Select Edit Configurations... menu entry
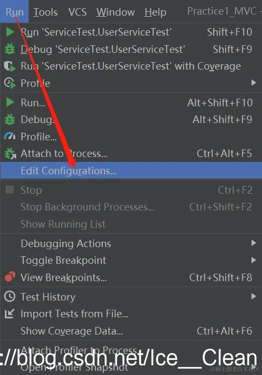 131,171
